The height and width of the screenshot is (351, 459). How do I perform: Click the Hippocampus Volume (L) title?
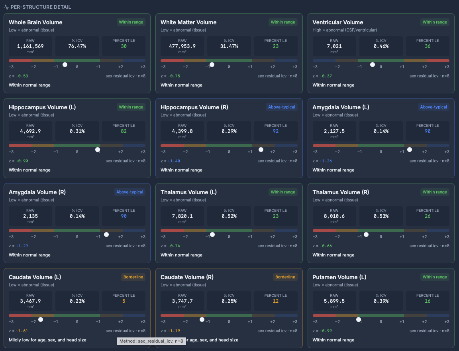42,107
